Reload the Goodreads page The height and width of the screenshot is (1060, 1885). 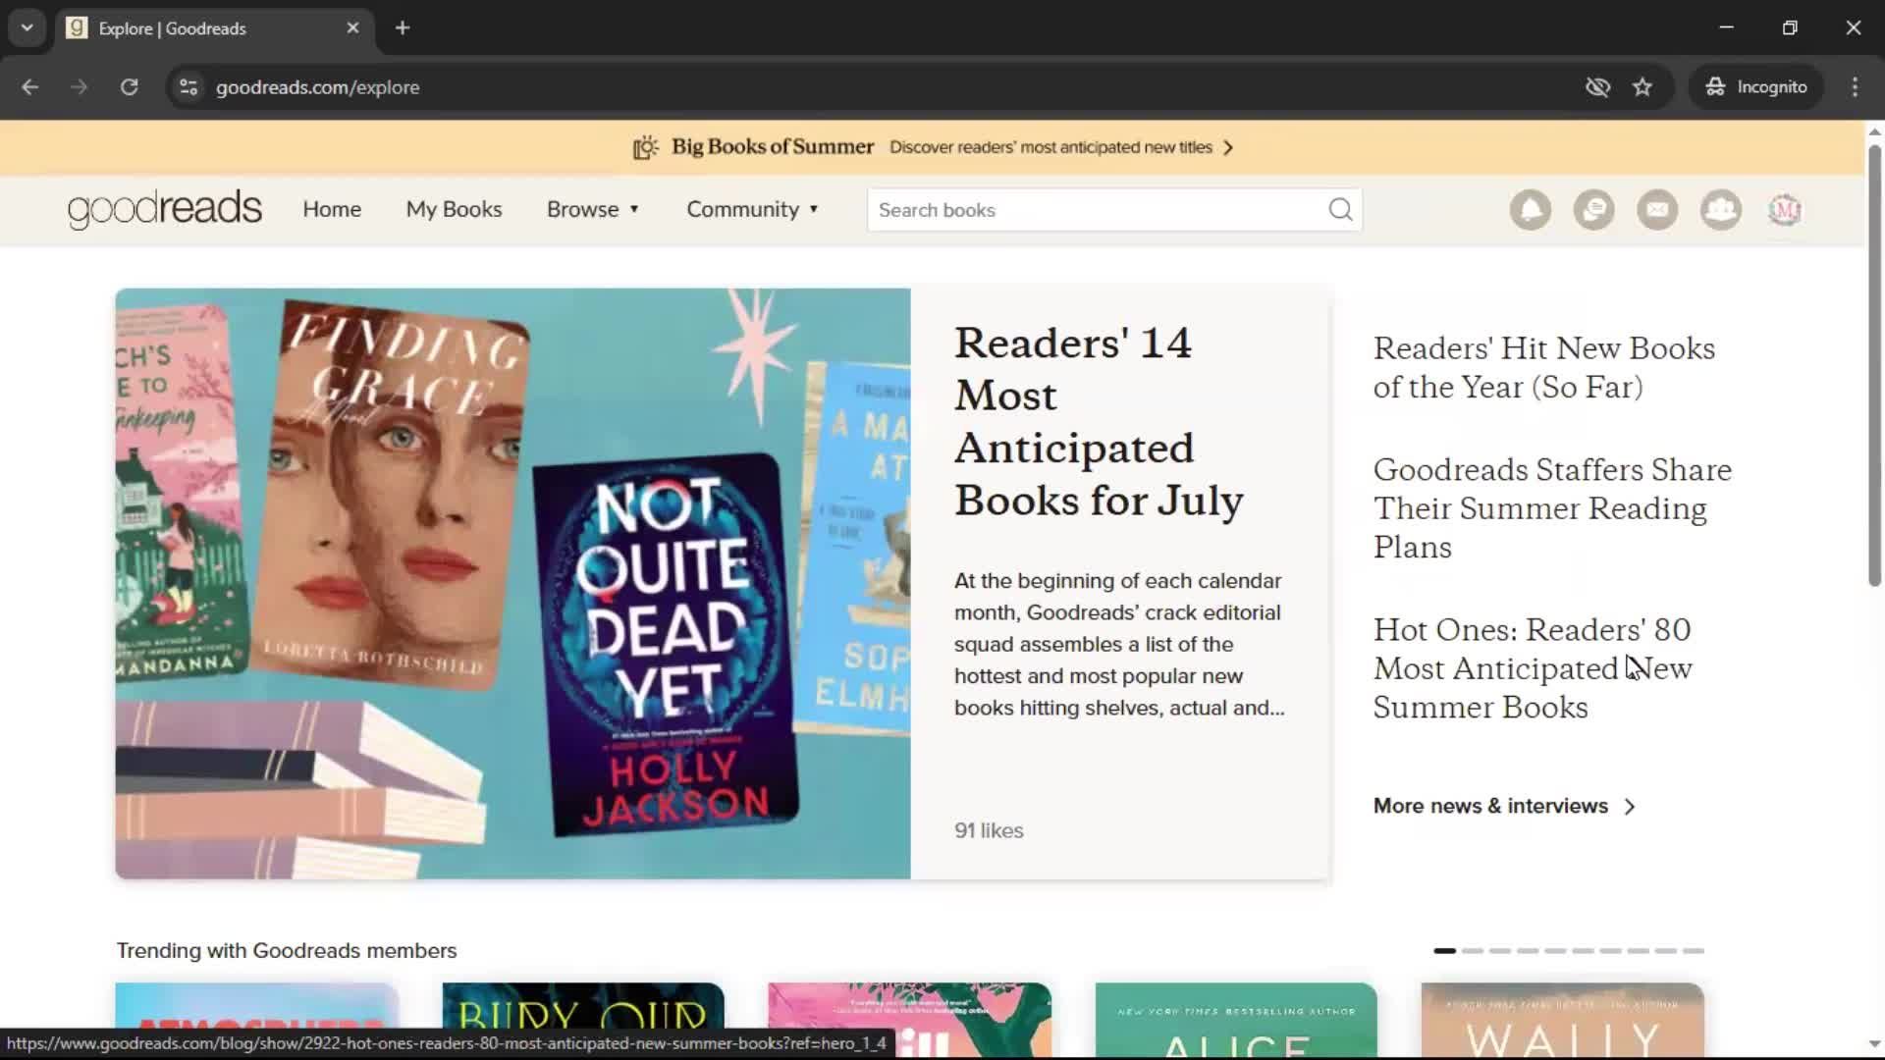130,87
